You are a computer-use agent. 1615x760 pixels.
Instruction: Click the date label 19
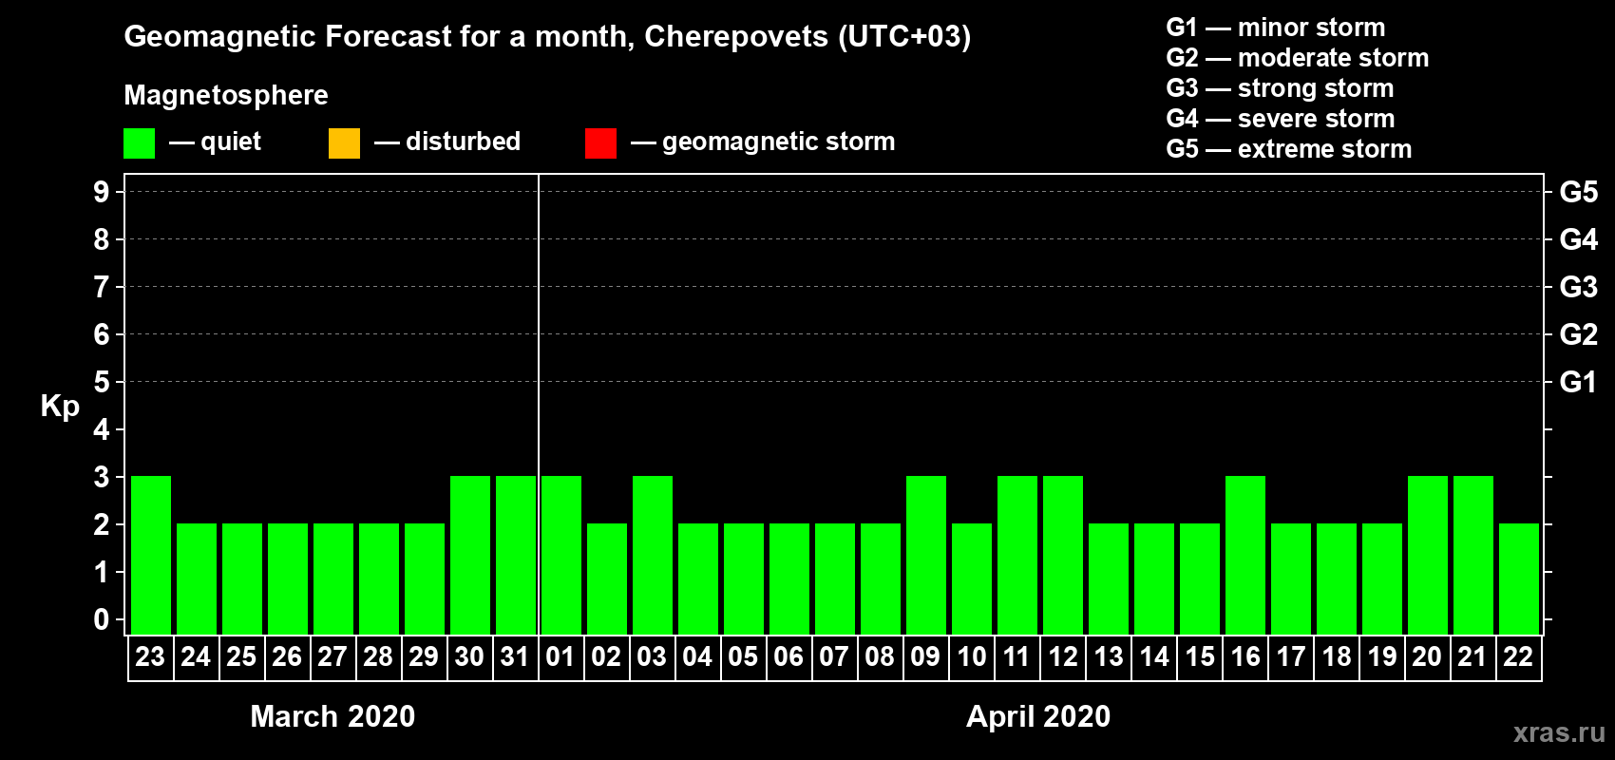point(1381,656)
